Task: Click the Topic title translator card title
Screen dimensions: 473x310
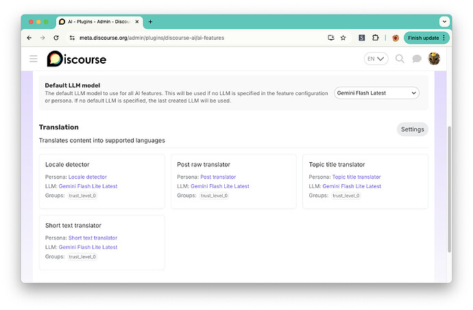Action: [337, 164]
